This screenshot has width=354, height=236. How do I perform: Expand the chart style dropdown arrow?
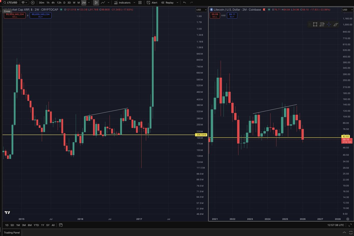(x=108, y=3)
